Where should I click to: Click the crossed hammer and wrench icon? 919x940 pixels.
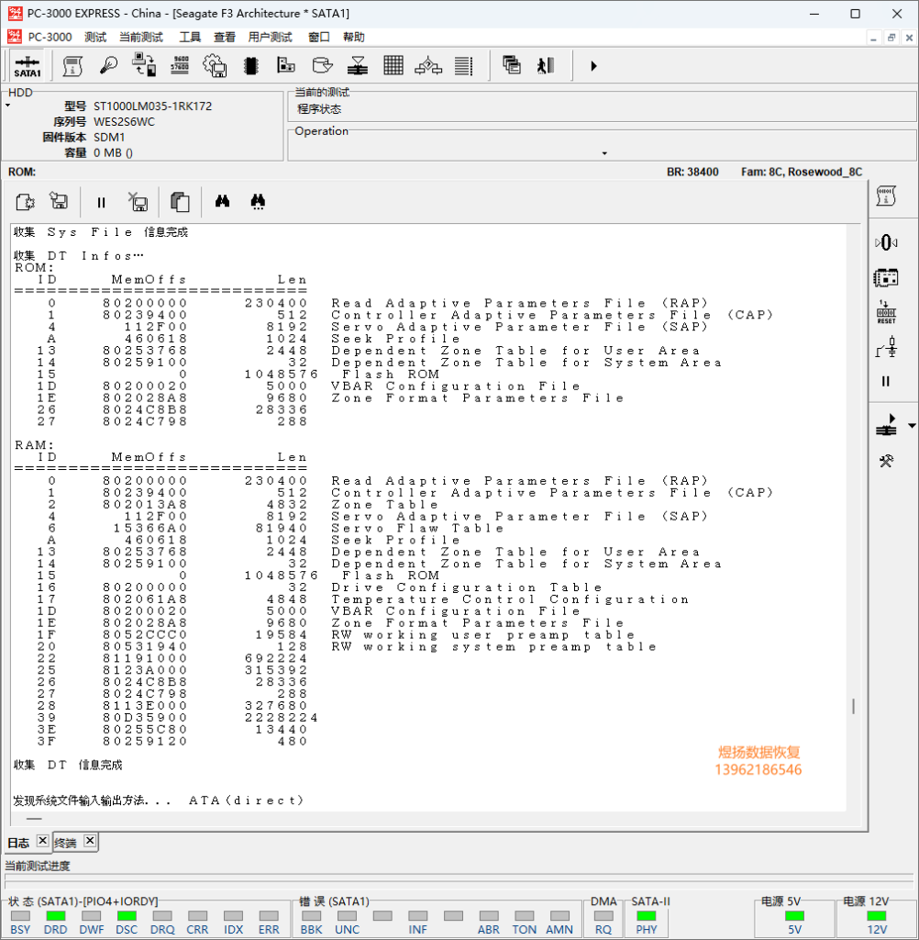pos(886,461)
